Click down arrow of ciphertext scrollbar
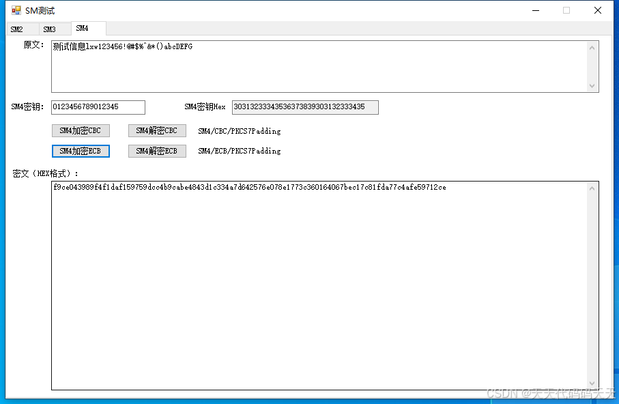 (592, 383)
